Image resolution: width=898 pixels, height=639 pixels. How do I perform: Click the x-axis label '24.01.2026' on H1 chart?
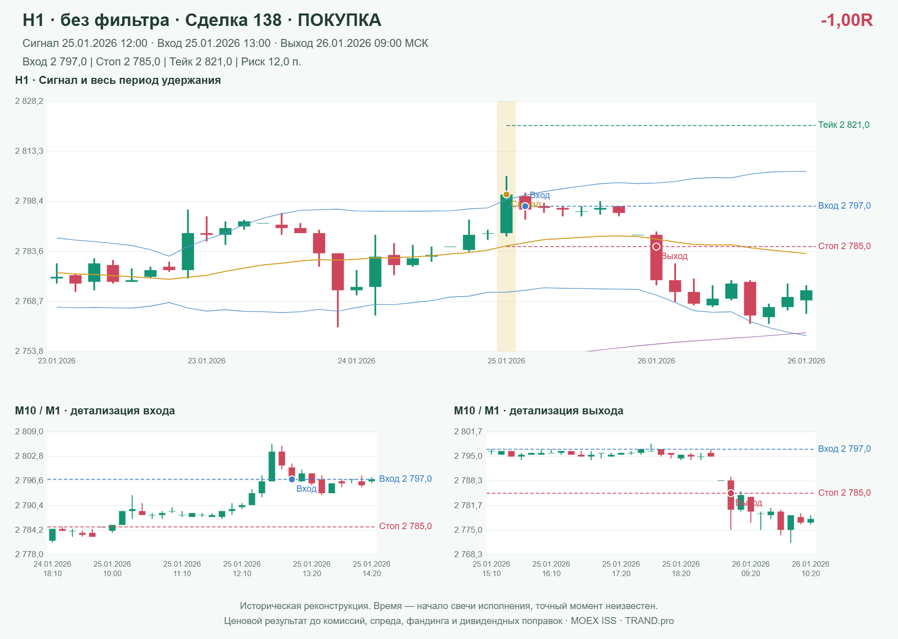click(356, 361)
